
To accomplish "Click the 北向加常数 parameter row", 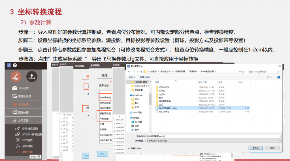I will tap(106, 103).
